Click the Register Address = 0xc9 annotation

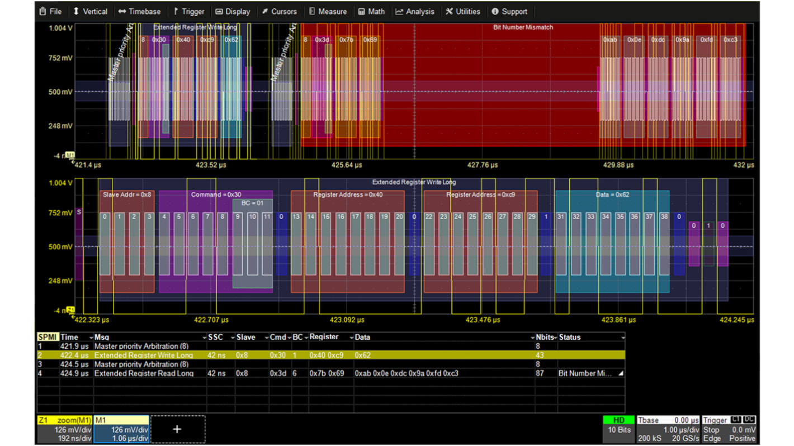tap(481, 195)
